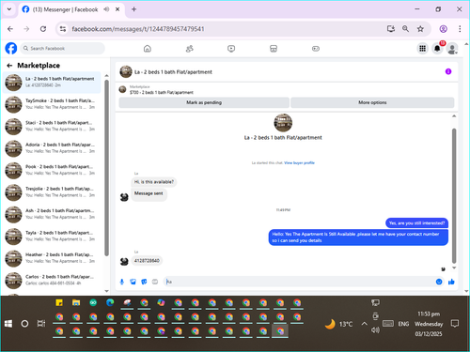The image size is (470, 352).
Task: Open Carlos conversation
Action: pyautogui.click(x=52, y=280)
